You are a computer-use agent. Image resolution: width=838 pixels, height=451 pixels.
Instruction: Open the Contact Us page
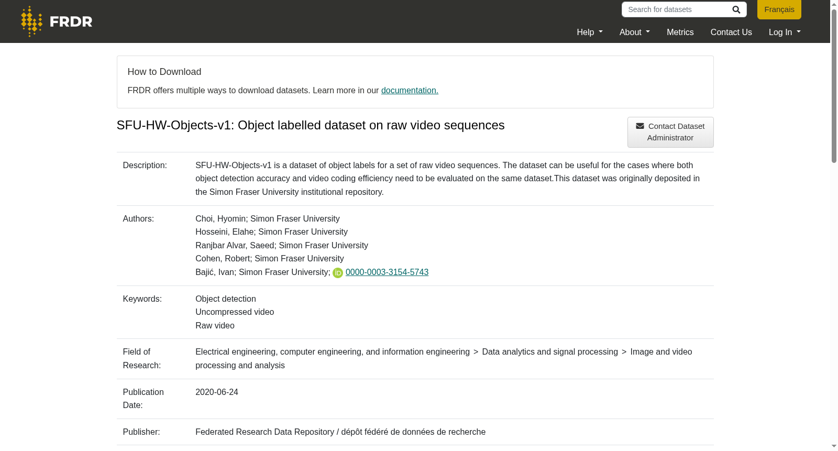tap(731, 32)
